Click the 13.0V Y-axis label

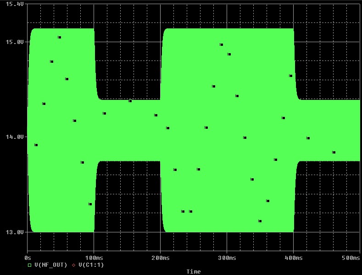point(15,232)
